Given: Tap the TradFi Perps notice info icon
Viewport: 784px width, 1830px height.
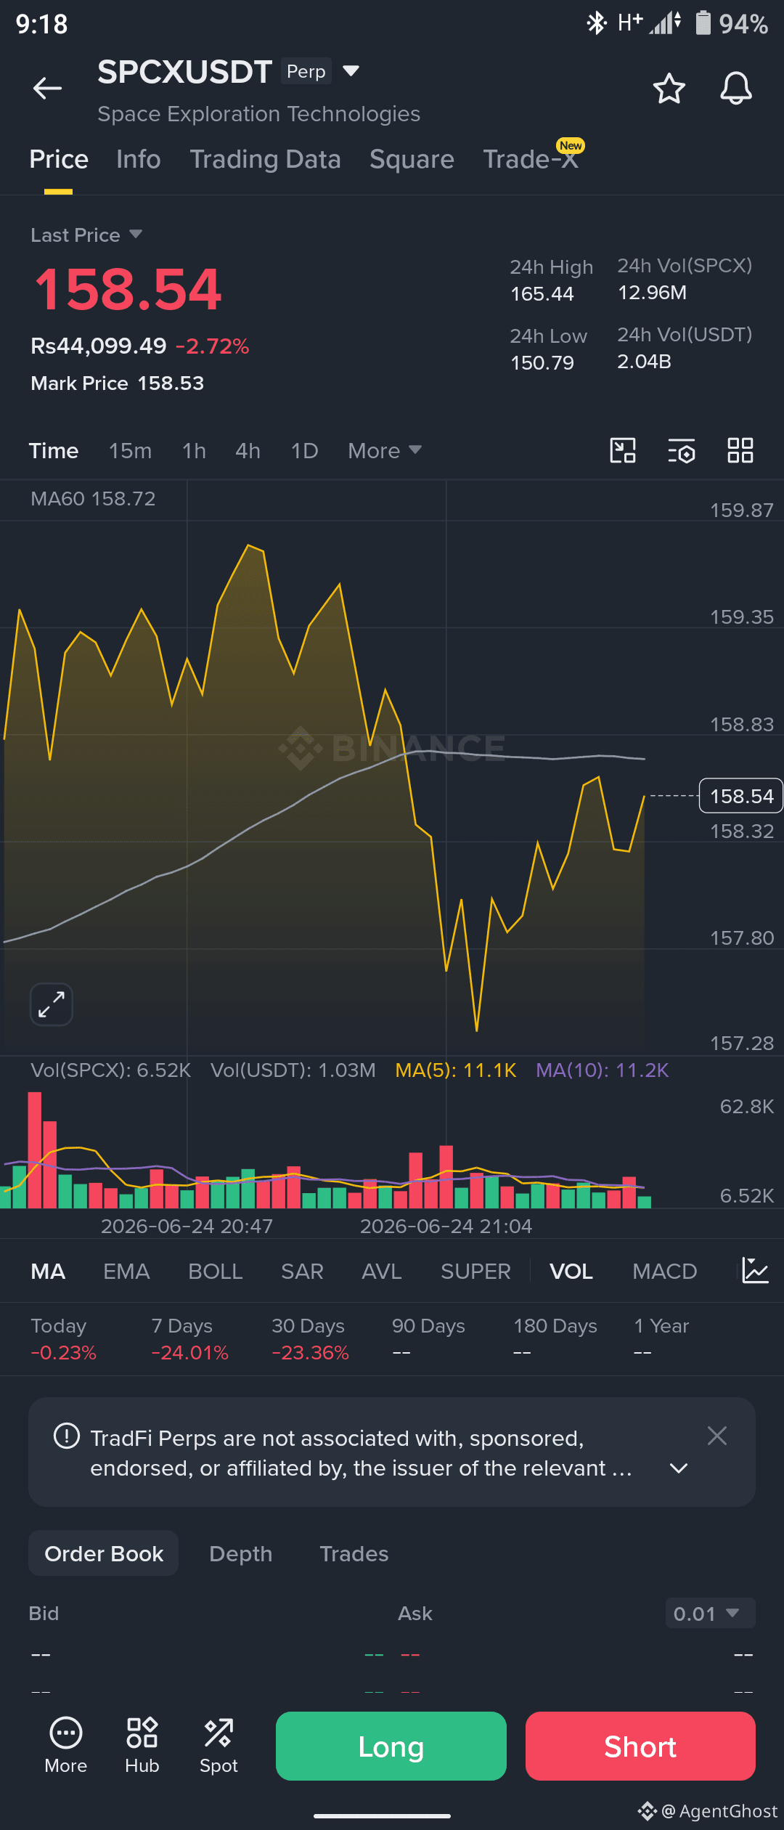Looking at the screenshot, I should tap(67, 1436).
